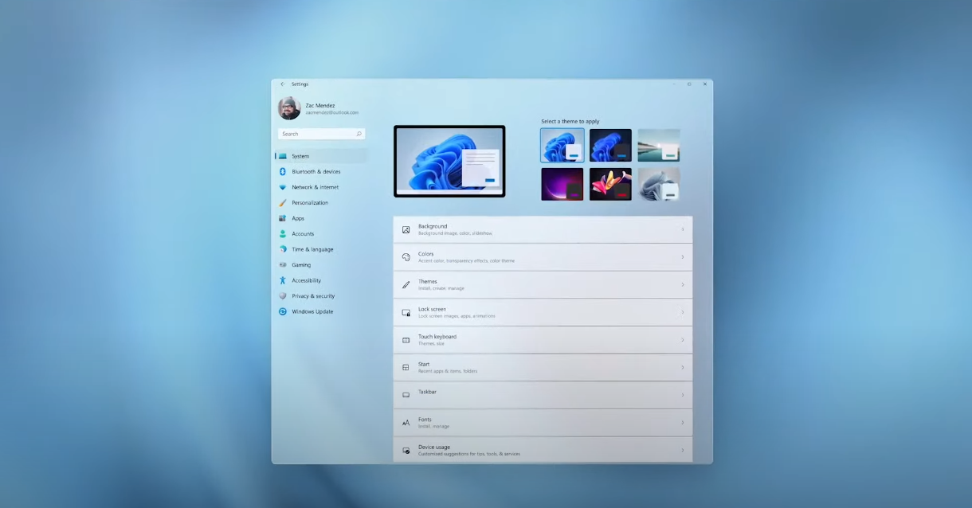Click the brush icon of the Themes row

[x=406, y=285]
